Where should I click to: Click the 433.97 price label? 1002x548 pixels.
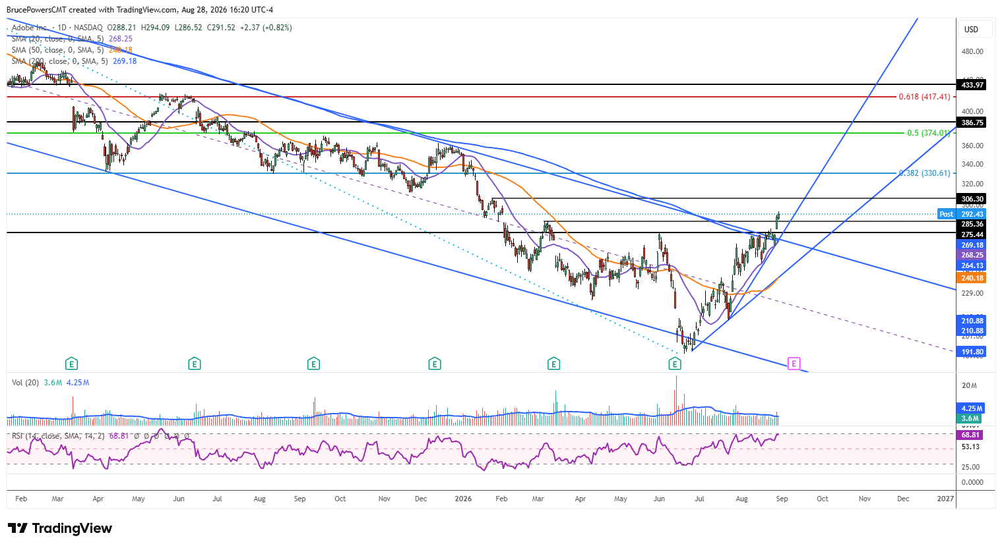click(972, 85)
